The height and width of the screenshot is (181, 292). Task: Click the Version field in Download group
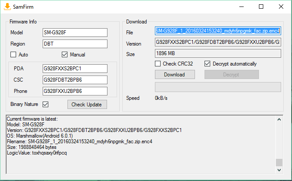click(x=218, y=42)
